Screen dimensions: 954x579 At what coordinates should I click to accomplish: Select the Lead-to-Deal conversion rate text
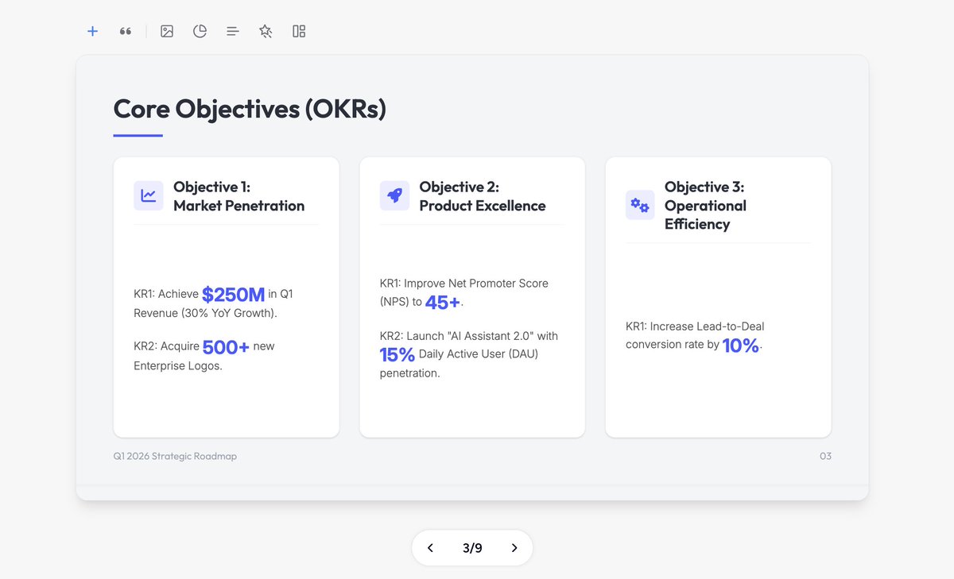pos(694,336)
